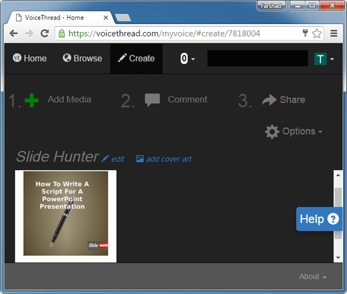This screenshot has width=347, height=294.
Task: Select the Create menu item
Action: coord(136,59)
